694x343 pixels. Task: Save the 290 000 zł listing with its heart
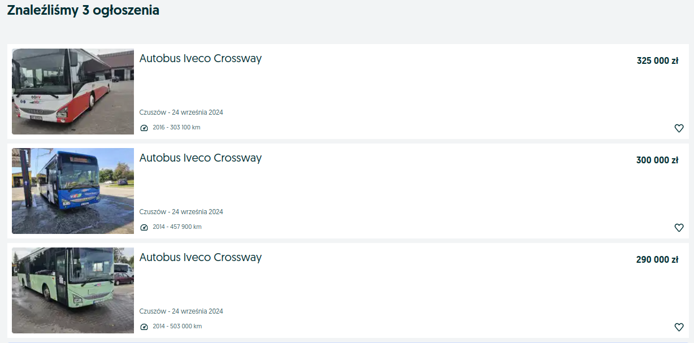[679, 327]
